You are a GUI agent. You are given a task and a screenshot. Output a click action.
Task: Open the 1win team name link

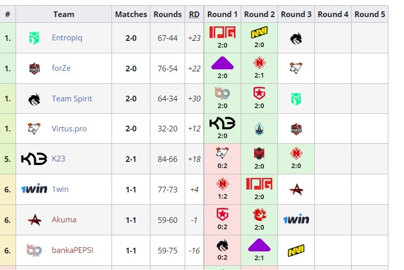[60, 189]
